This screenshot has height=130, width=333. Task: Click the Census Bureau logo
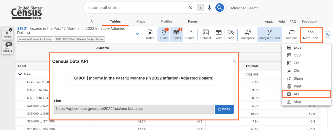click(x=27, y=12)
